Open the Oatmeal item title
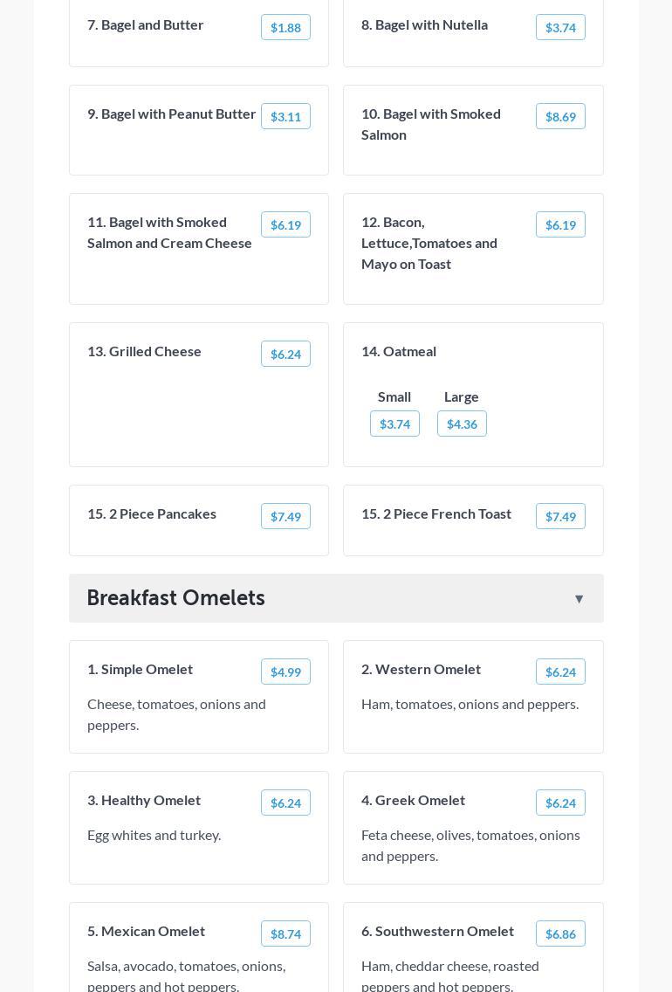The height and width of the screenshot is (992, 672). [399, 351]
